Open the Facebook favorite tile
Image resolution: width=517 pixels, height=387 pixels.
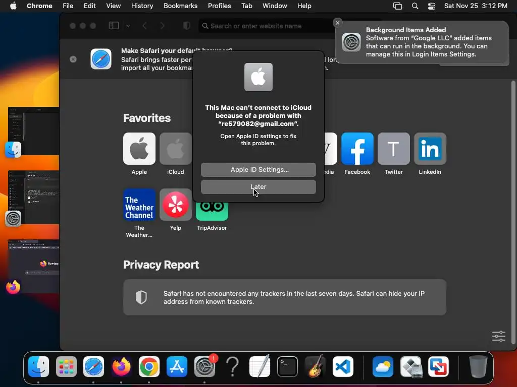[x=357, y=149]
